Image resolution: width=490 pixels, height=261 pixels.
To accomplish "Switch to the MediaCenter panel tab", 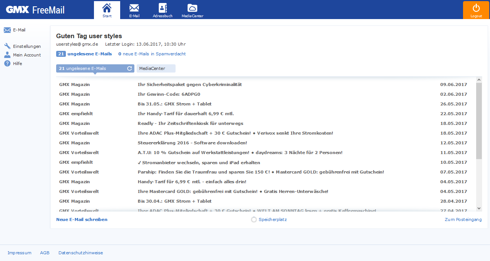I will (156, 68).
